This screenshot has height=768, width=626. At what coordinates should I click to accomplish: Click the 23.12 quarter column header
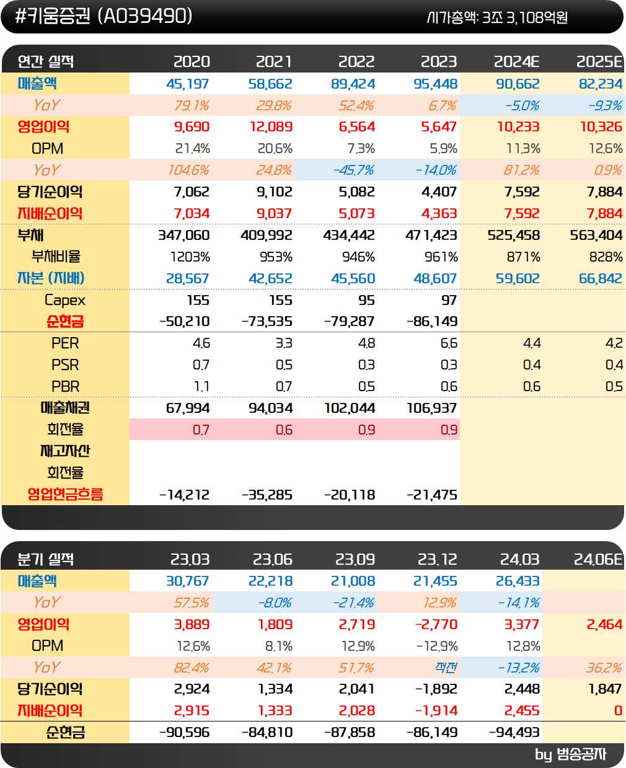(437, 559)
